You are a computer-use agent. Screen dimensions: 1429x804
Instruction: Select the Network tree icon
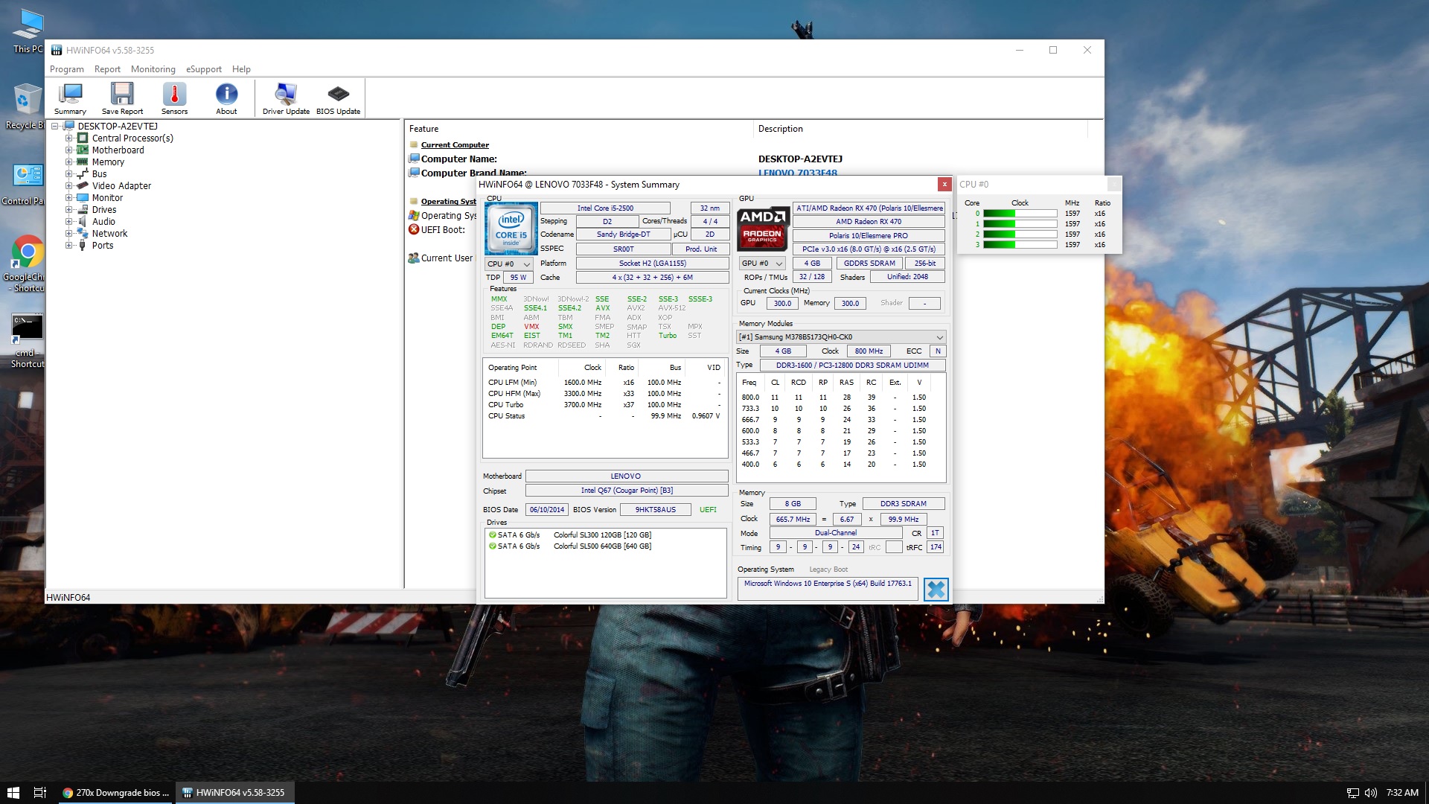click(83, 234)
